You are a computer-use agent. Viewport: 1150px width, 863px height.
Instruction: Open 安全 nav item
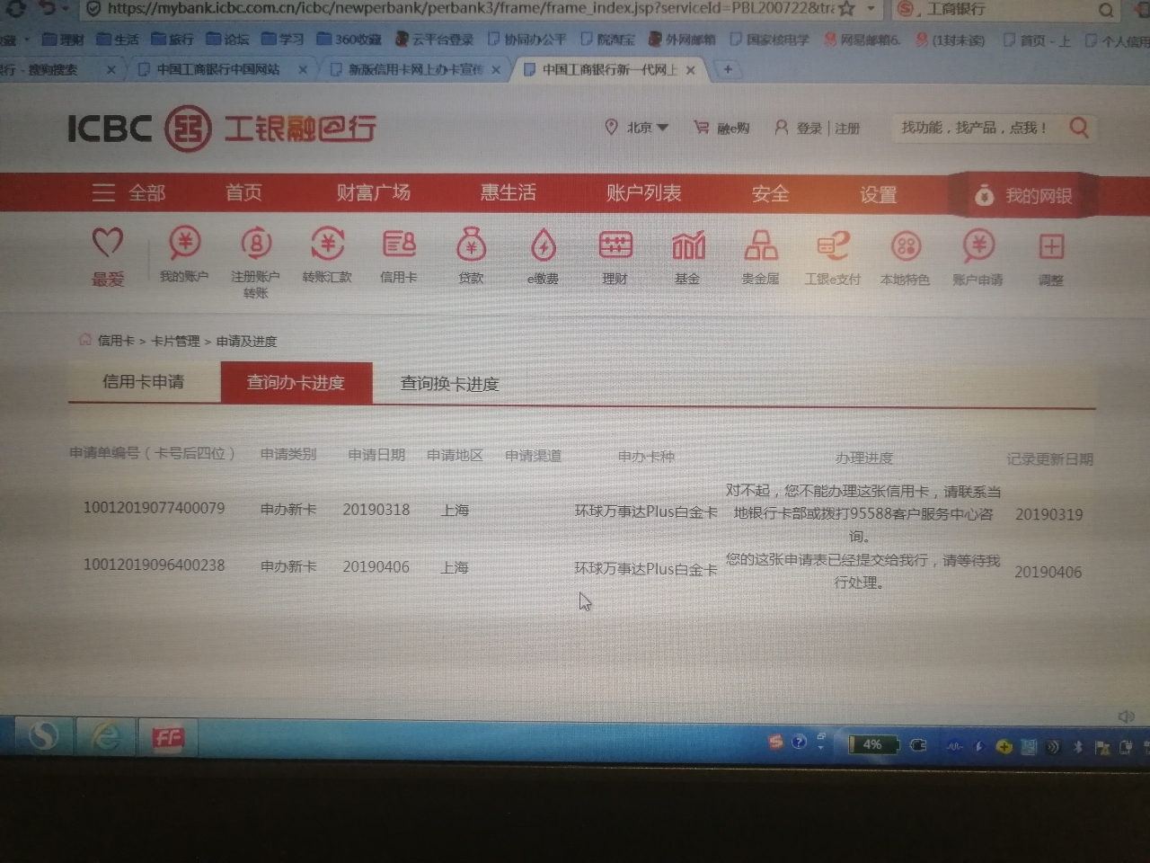pos(770,194)
